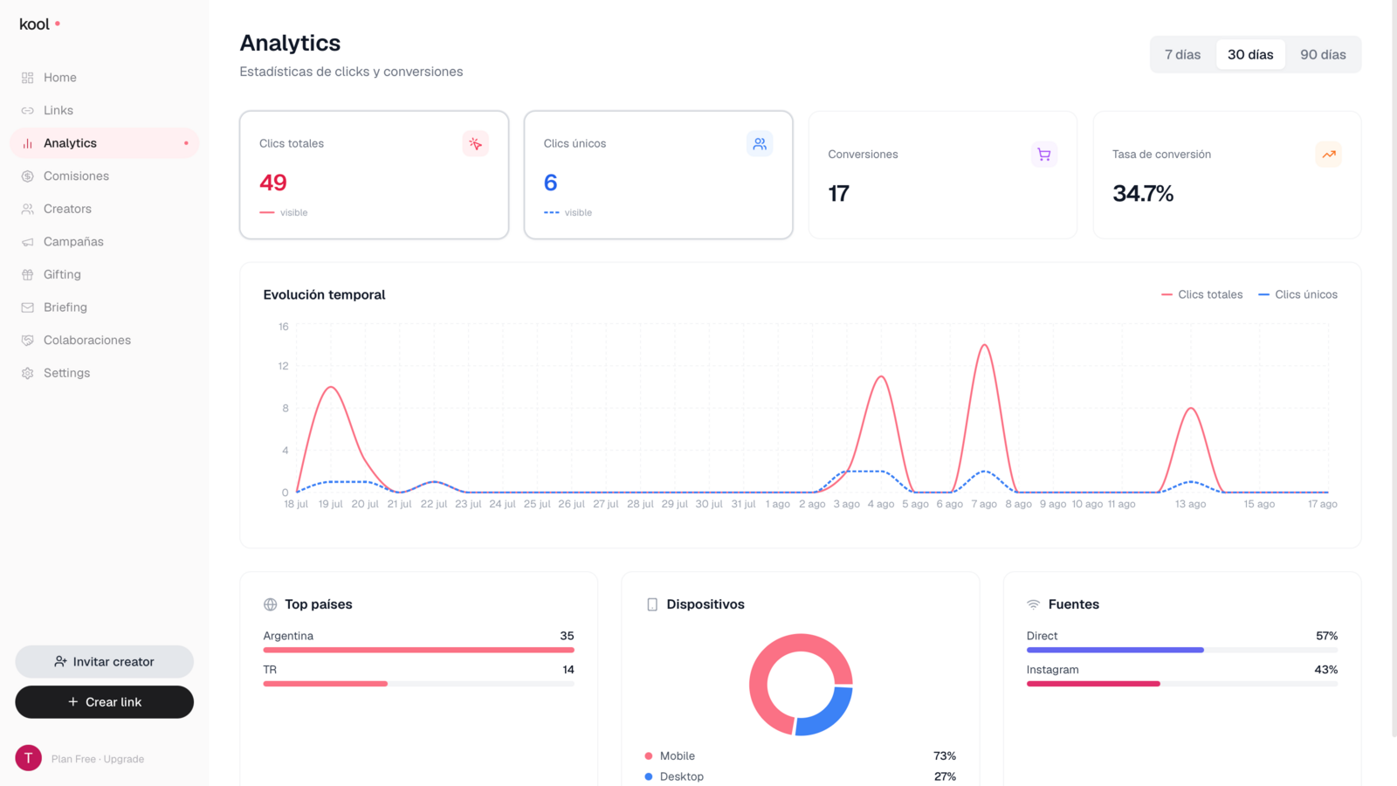Click the Argentina progress bar

pyautogui.click(x=419, y=650)
